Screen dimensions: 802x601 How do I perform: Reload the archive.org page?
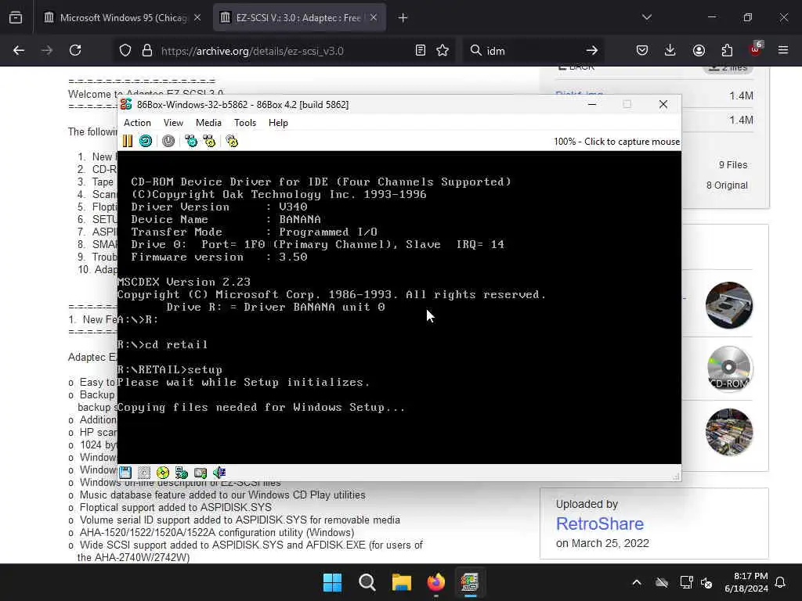[75, 51]
